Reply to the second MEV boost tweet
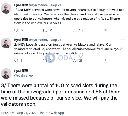128x116 pixels. click(16, 61)
